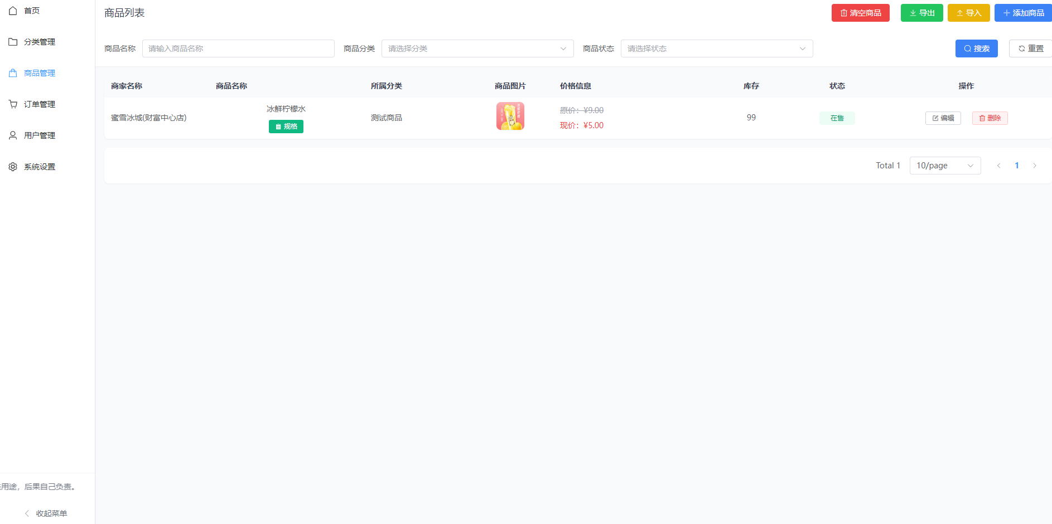
Task: Click merchant name 蜜雪冰城(财富中心店)
Action: point(149,118)
